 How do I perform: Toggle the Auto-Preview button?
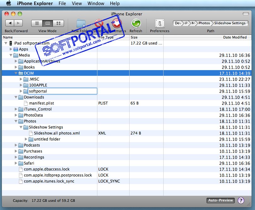[x=221, y=201]
